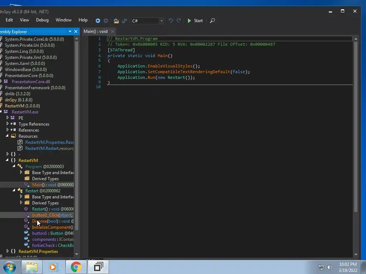Select System.Linq (5.0.0.0) assembly
This screenshot has height=274, width=366.
pos(24,51)
